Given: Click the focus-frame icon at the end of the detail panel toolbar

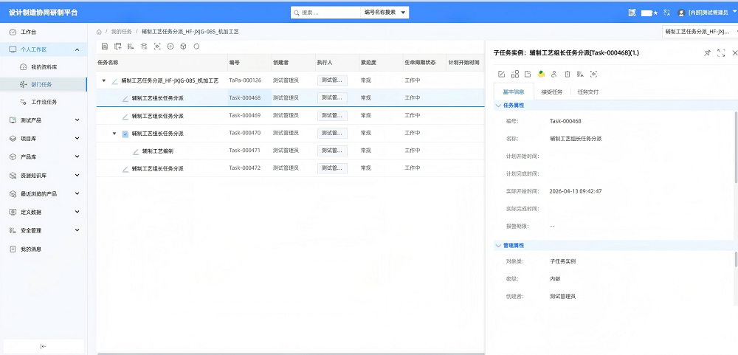Looking at the screenshot, I should (x=593, y=74).
